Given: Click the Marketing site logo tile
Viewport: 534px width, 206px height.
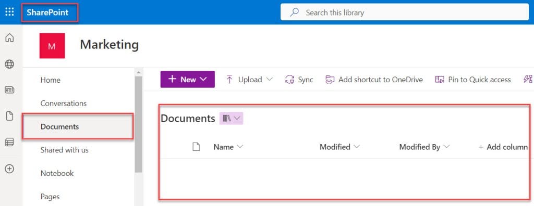Looking at the screenshot, I should click(52, 46).
